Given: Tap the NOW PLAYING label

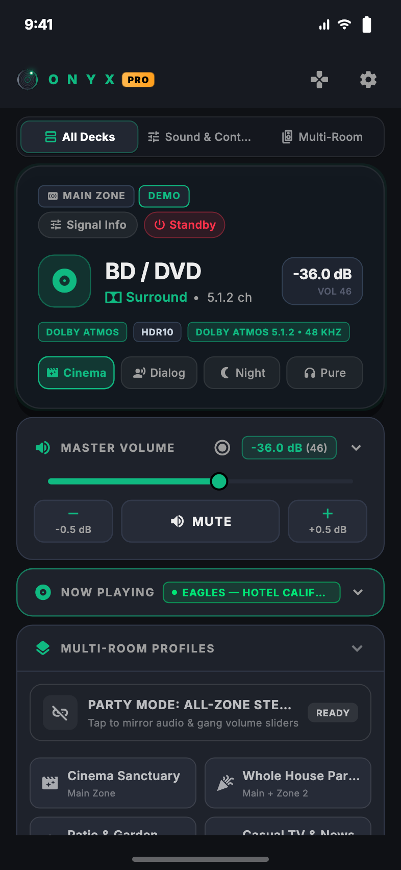Looking at the screenshot, I should coord(108,592).
